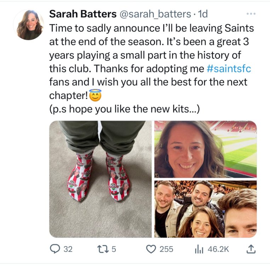Open the view analytics bar chart icon

coord(199,249)
